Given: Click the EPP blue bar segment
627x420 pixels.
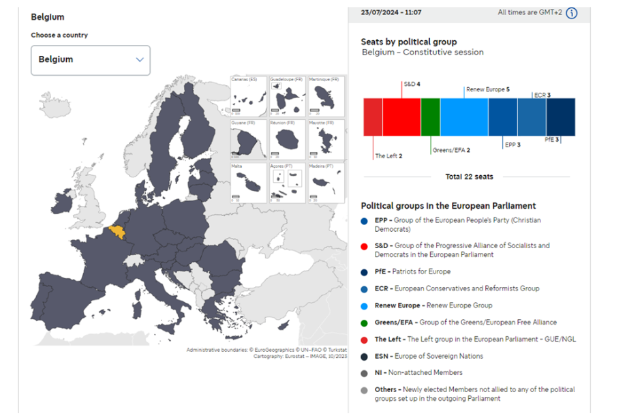Looking at the screenshot, I should pyautogui.click(x=503, y=117).
